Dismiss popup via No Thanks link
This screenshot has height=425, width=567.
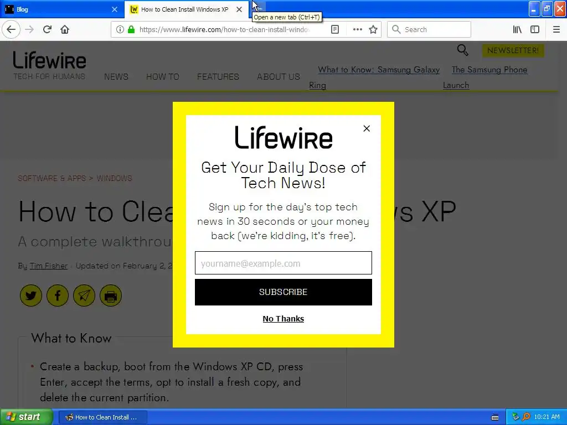tap(283, 319)
